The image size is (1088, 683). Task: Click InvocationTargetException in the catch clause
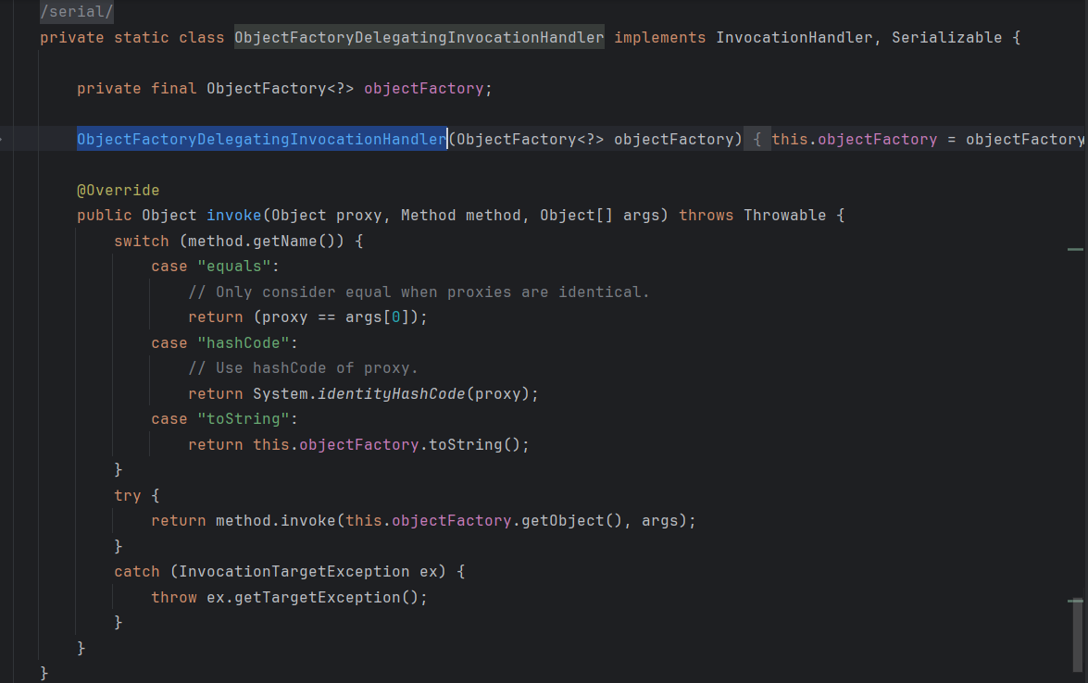click(294, 572)
